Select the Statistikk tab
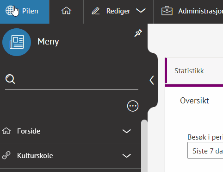Screen dimensions: 223x172 (189, 71)
